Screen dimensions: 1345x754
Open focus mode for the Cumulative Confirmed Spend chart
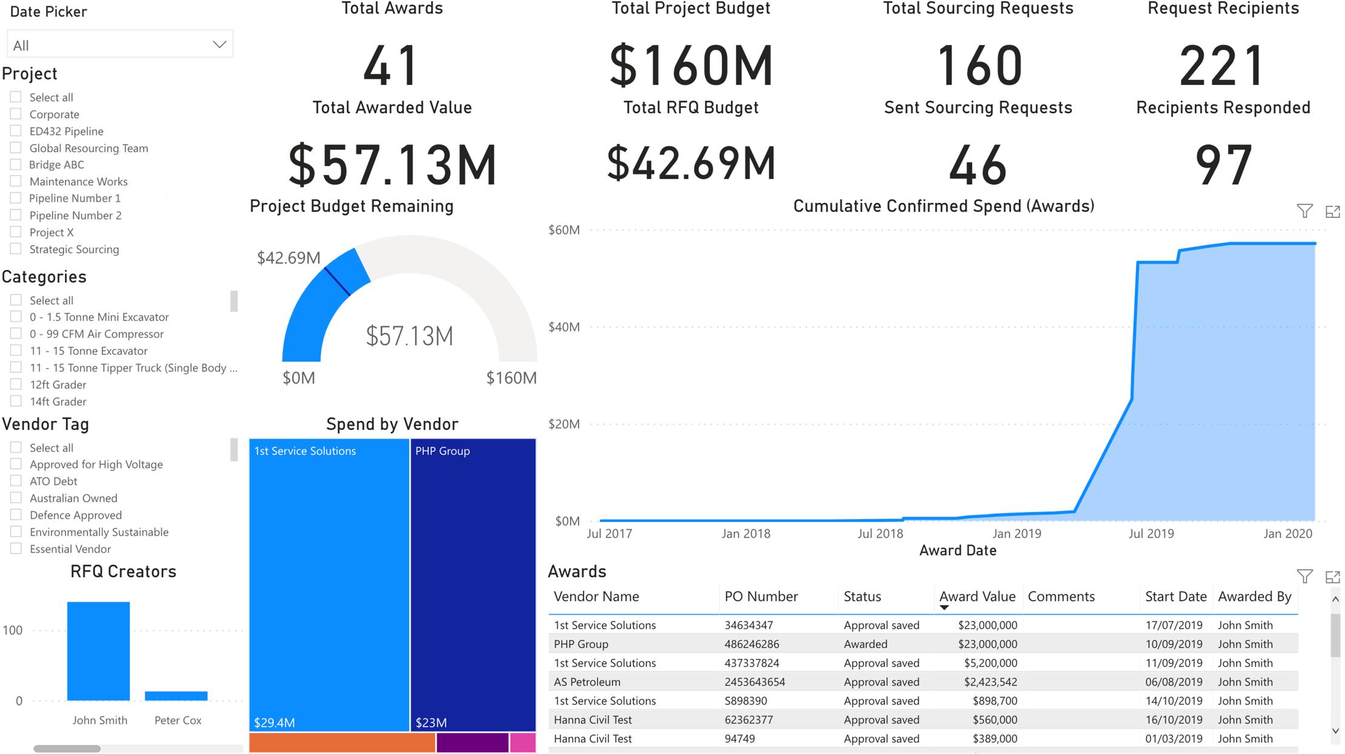[x=1332, y=211]
